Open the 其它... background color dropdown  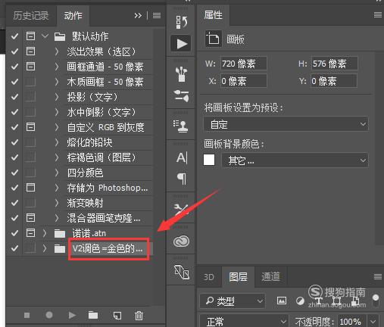coord(295,160)
